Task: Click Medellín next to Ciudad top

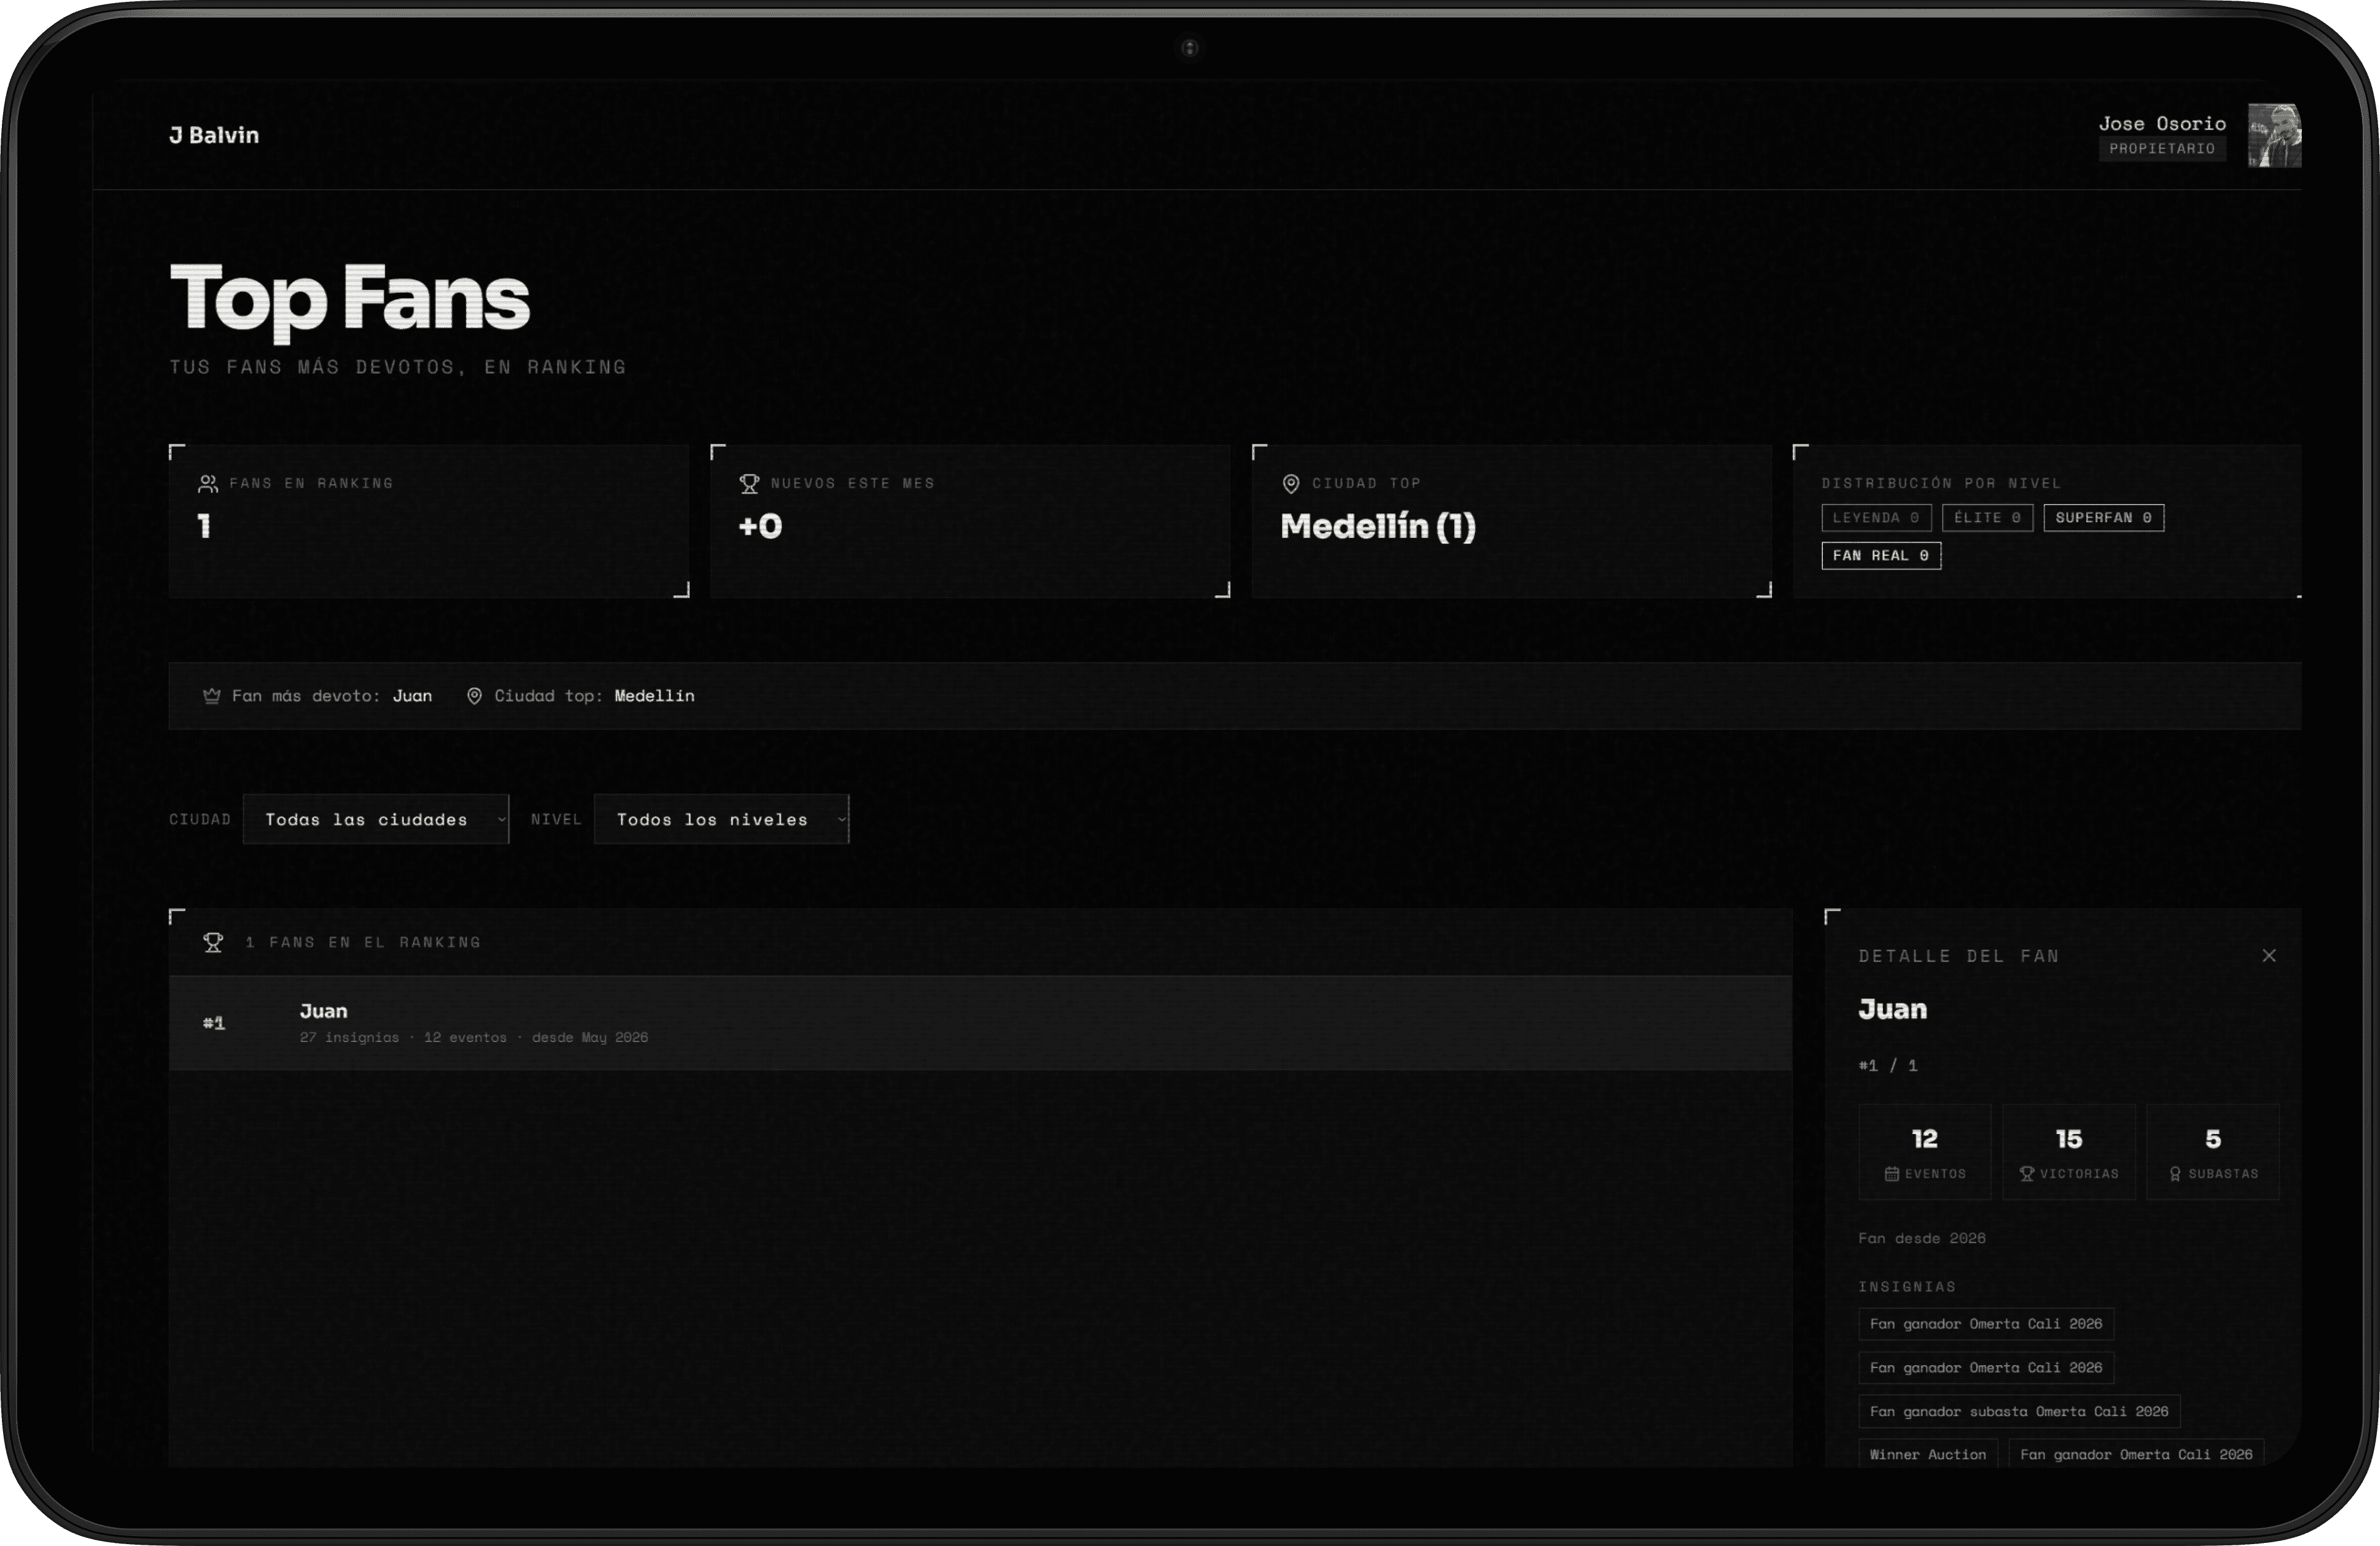Action: coord(654,696)
